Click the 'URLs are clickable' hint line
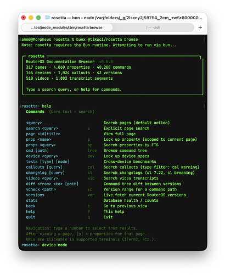225x275 pixels. 91,239
